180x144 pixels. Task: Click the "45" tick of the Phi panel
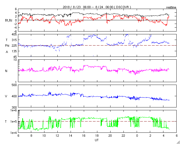[x=15, y=57]
